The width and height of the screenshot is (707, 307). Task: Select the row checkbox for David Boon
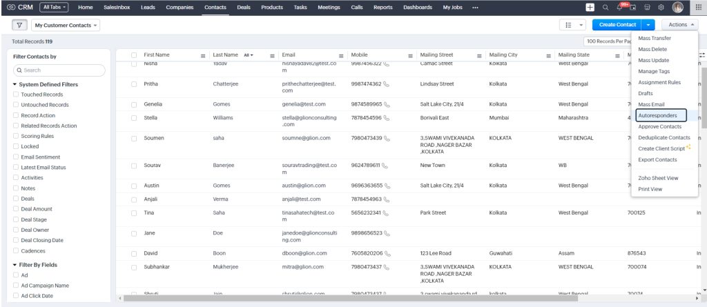tap(134, 254)
